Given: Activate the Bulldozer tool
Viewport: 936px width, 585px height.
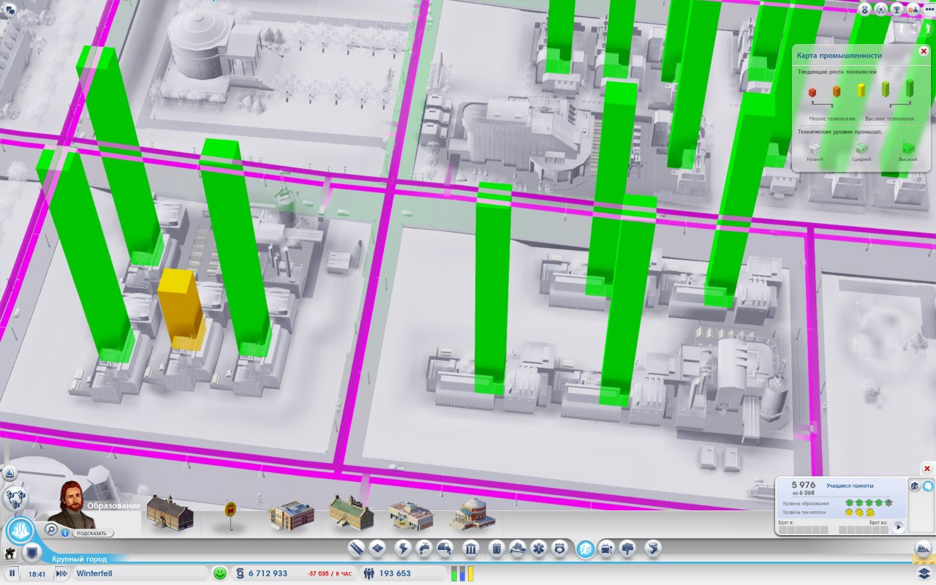Looking at the screenshot, I should [x=924, y=548].
